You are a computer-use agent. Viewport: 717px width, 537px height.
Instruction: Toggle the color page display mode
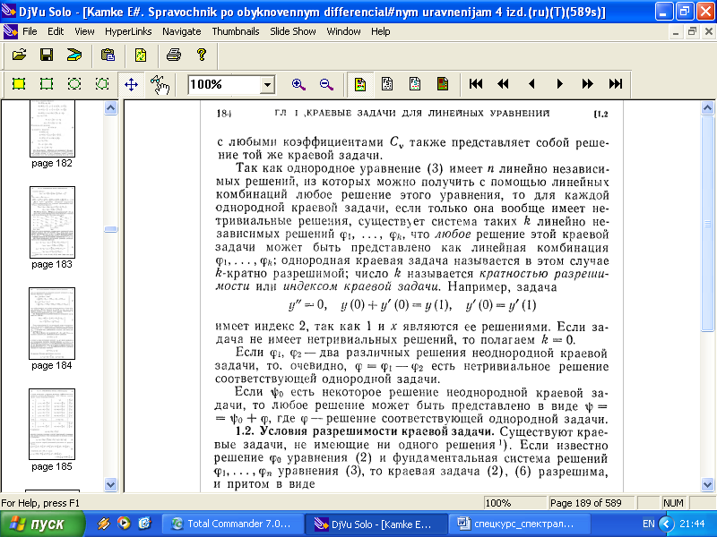(x=360, y=84)
